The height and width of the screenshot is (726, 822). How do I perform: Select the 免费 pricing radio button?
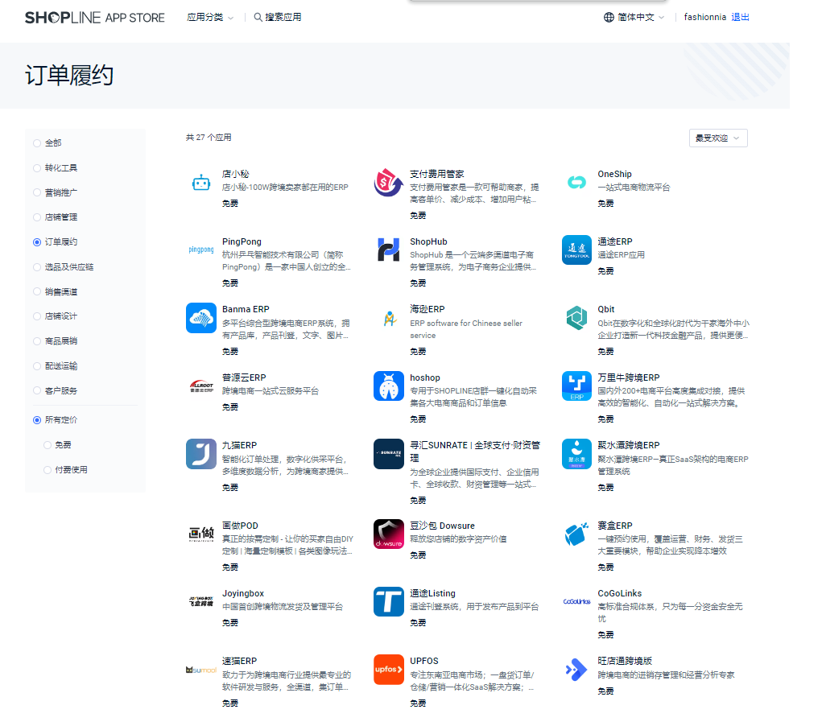click(x=48, y=445)
